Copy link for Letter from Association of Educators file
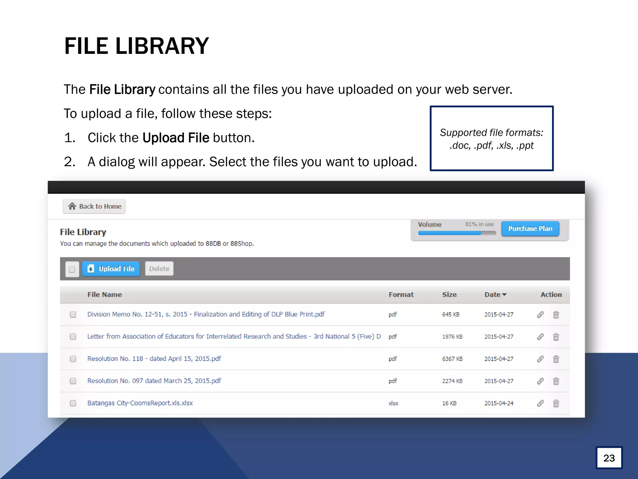638x479 pixels. point(540,337)
